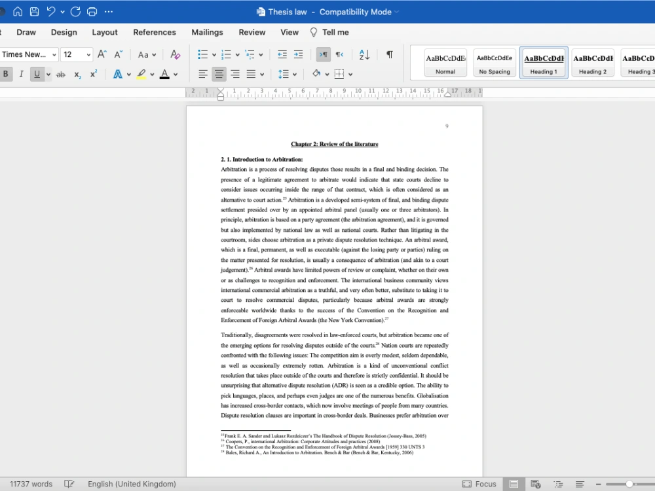
Task: Expand multilevel list options arrow
Action: [261, 55]
